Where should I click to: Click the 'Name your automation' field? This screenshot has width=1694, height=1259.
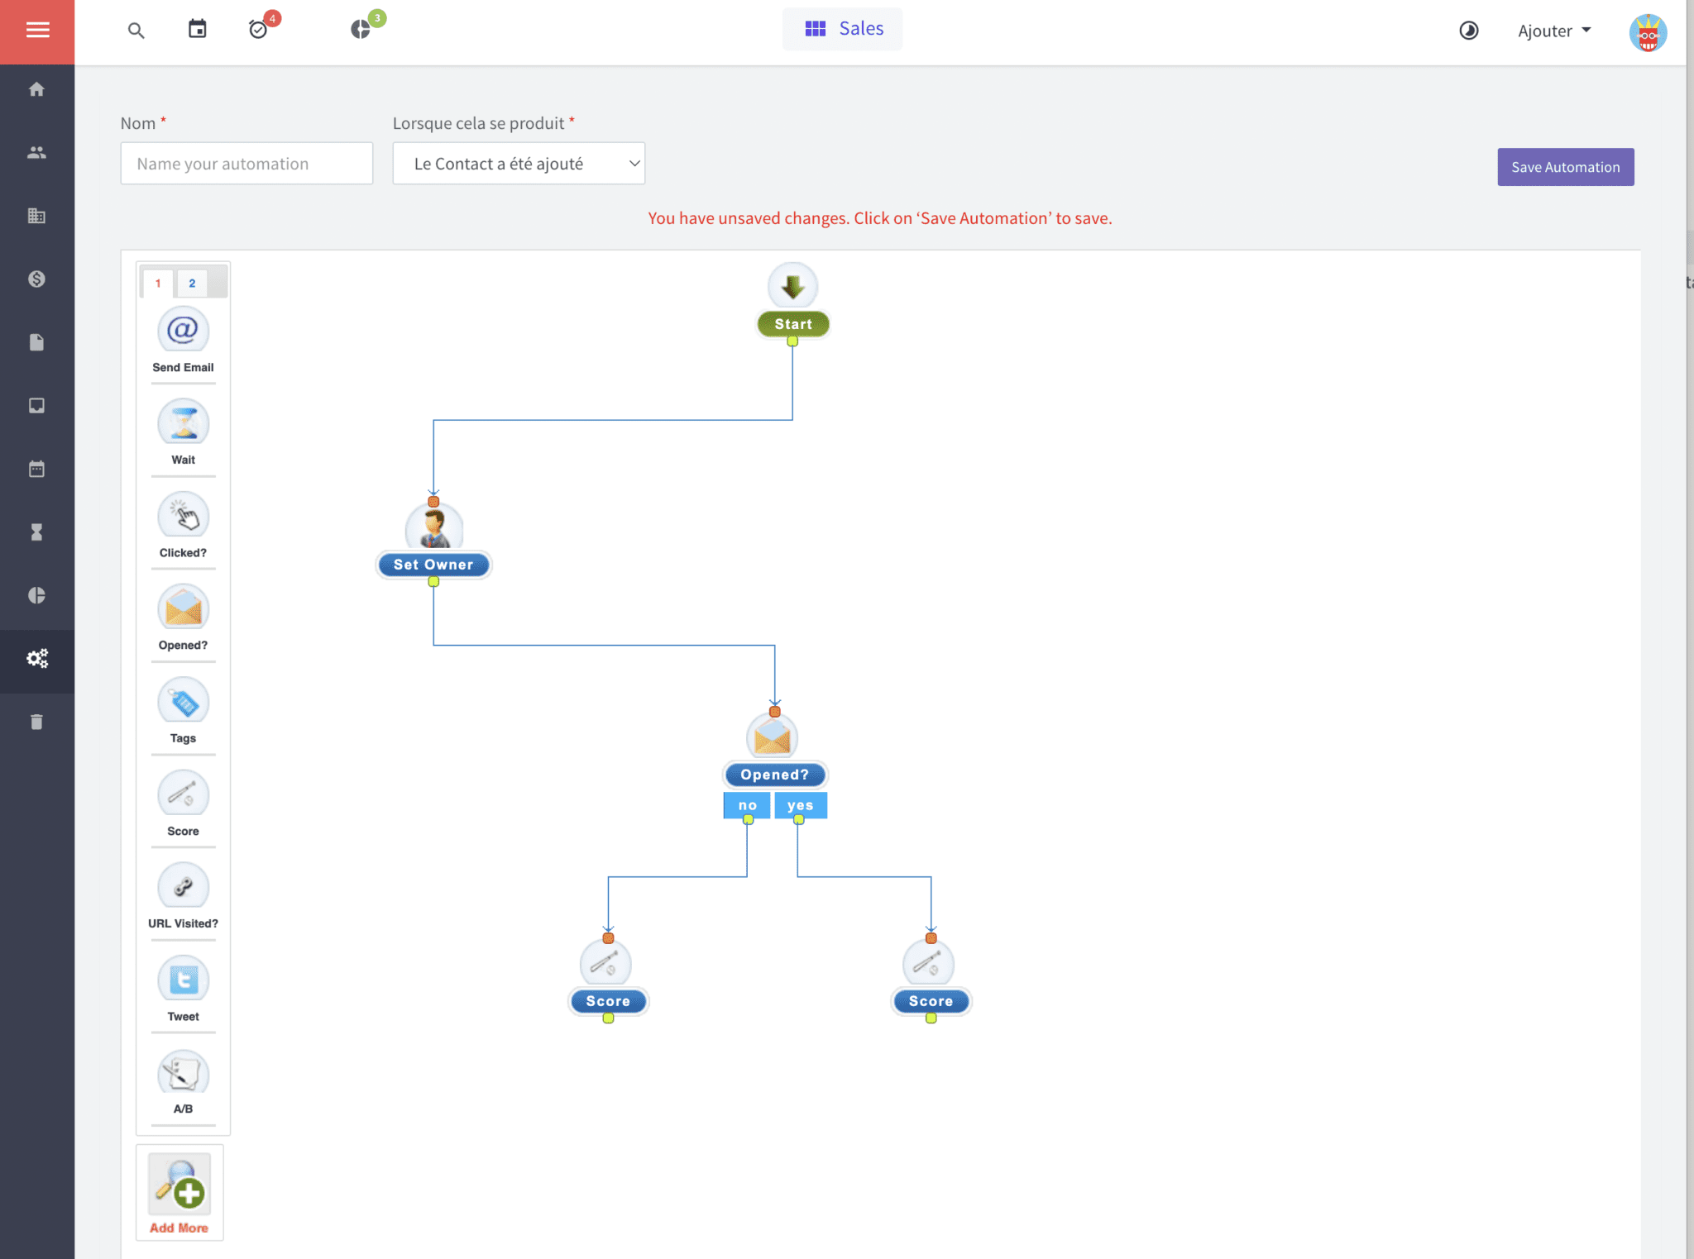pos(246,163)
